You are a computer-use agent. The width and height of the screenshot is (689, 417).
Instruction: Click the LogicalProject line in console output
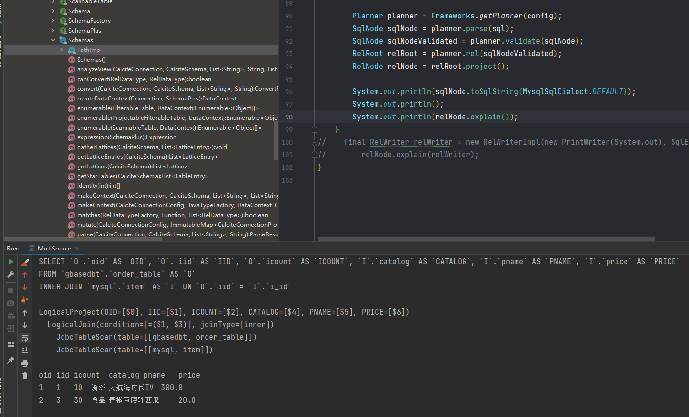(x=224, y=312)
